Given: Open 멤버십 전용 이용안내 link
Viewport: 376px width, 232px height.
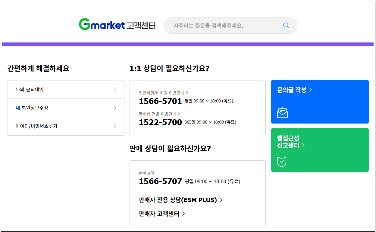Looking at the screenshot, I should pos(159,114).
